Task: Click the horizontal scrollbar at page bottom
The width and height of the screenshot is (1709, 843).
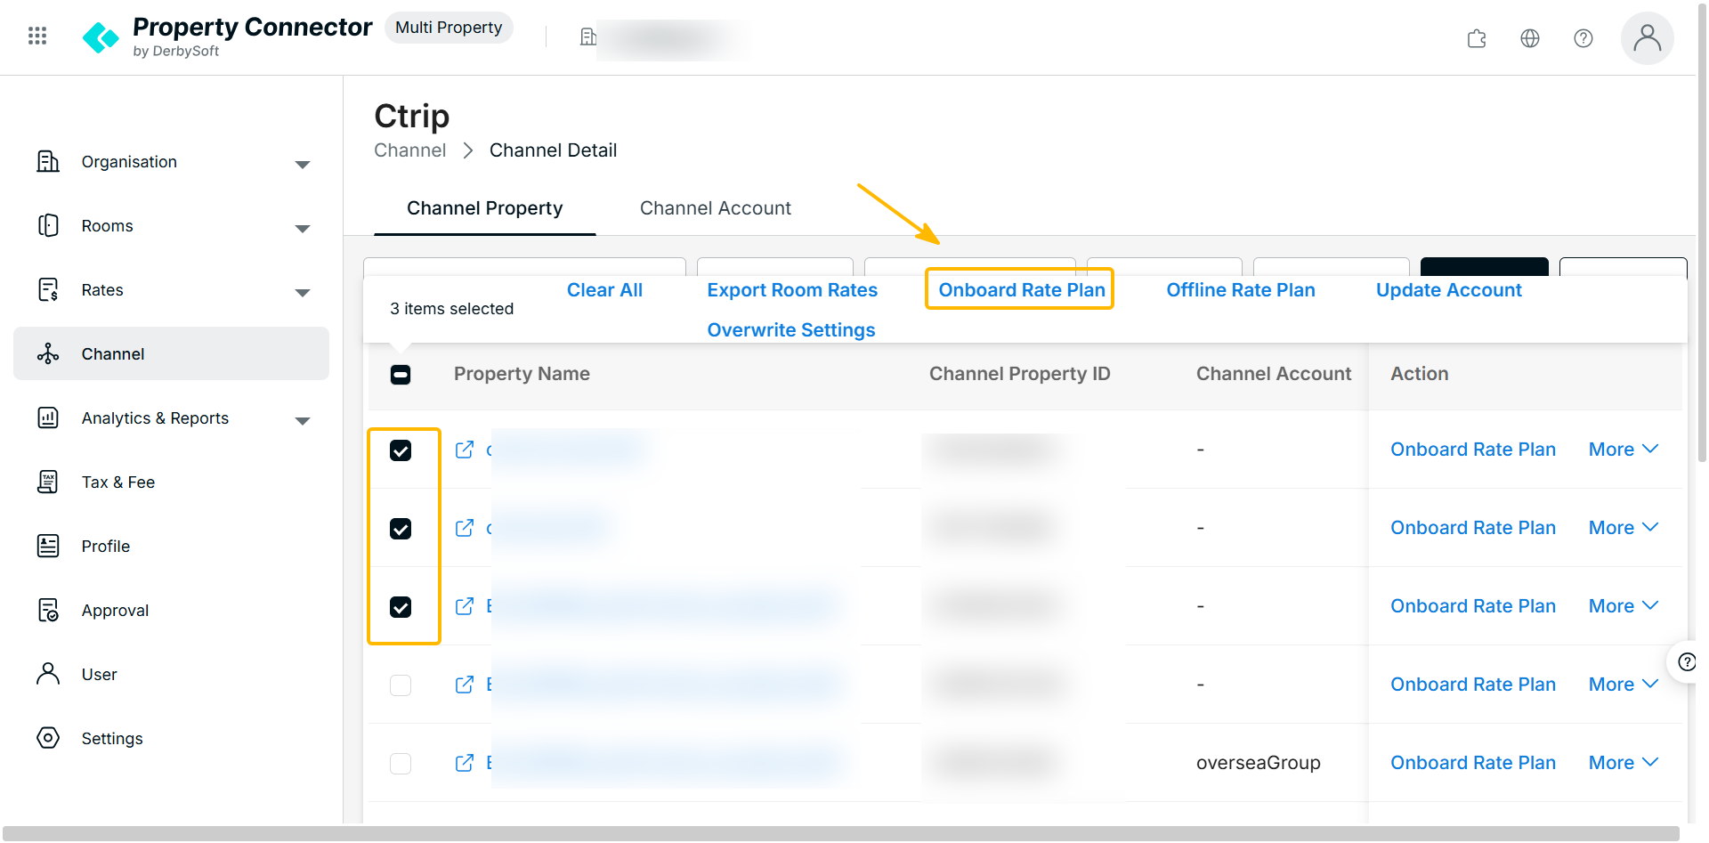Action: pyautogui.click(x=840, y=833)
